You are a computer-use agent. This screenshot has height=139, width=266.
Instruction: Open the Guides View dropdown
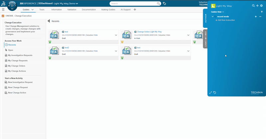click(x=217, y=12)
